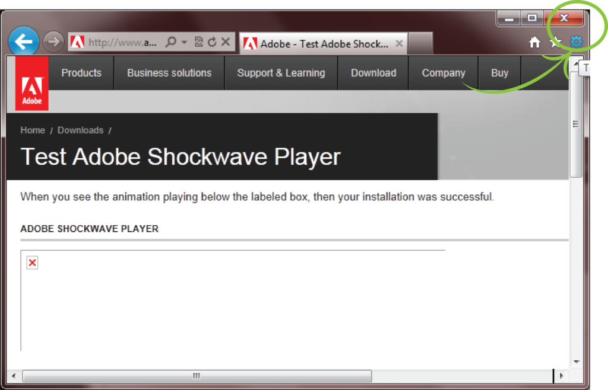Screen dimensions: 608x390
Task: Open the Download menu
Action: [x=373, y=72]
